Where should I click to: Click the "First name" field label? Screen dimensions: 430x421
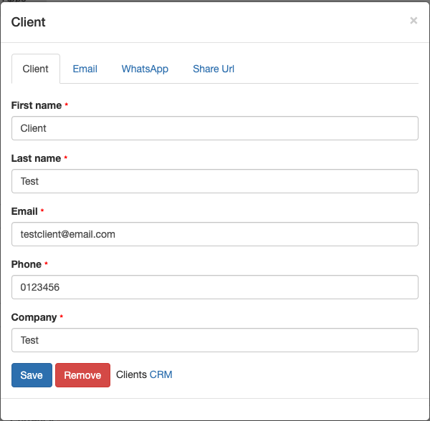tap(37, 105)
